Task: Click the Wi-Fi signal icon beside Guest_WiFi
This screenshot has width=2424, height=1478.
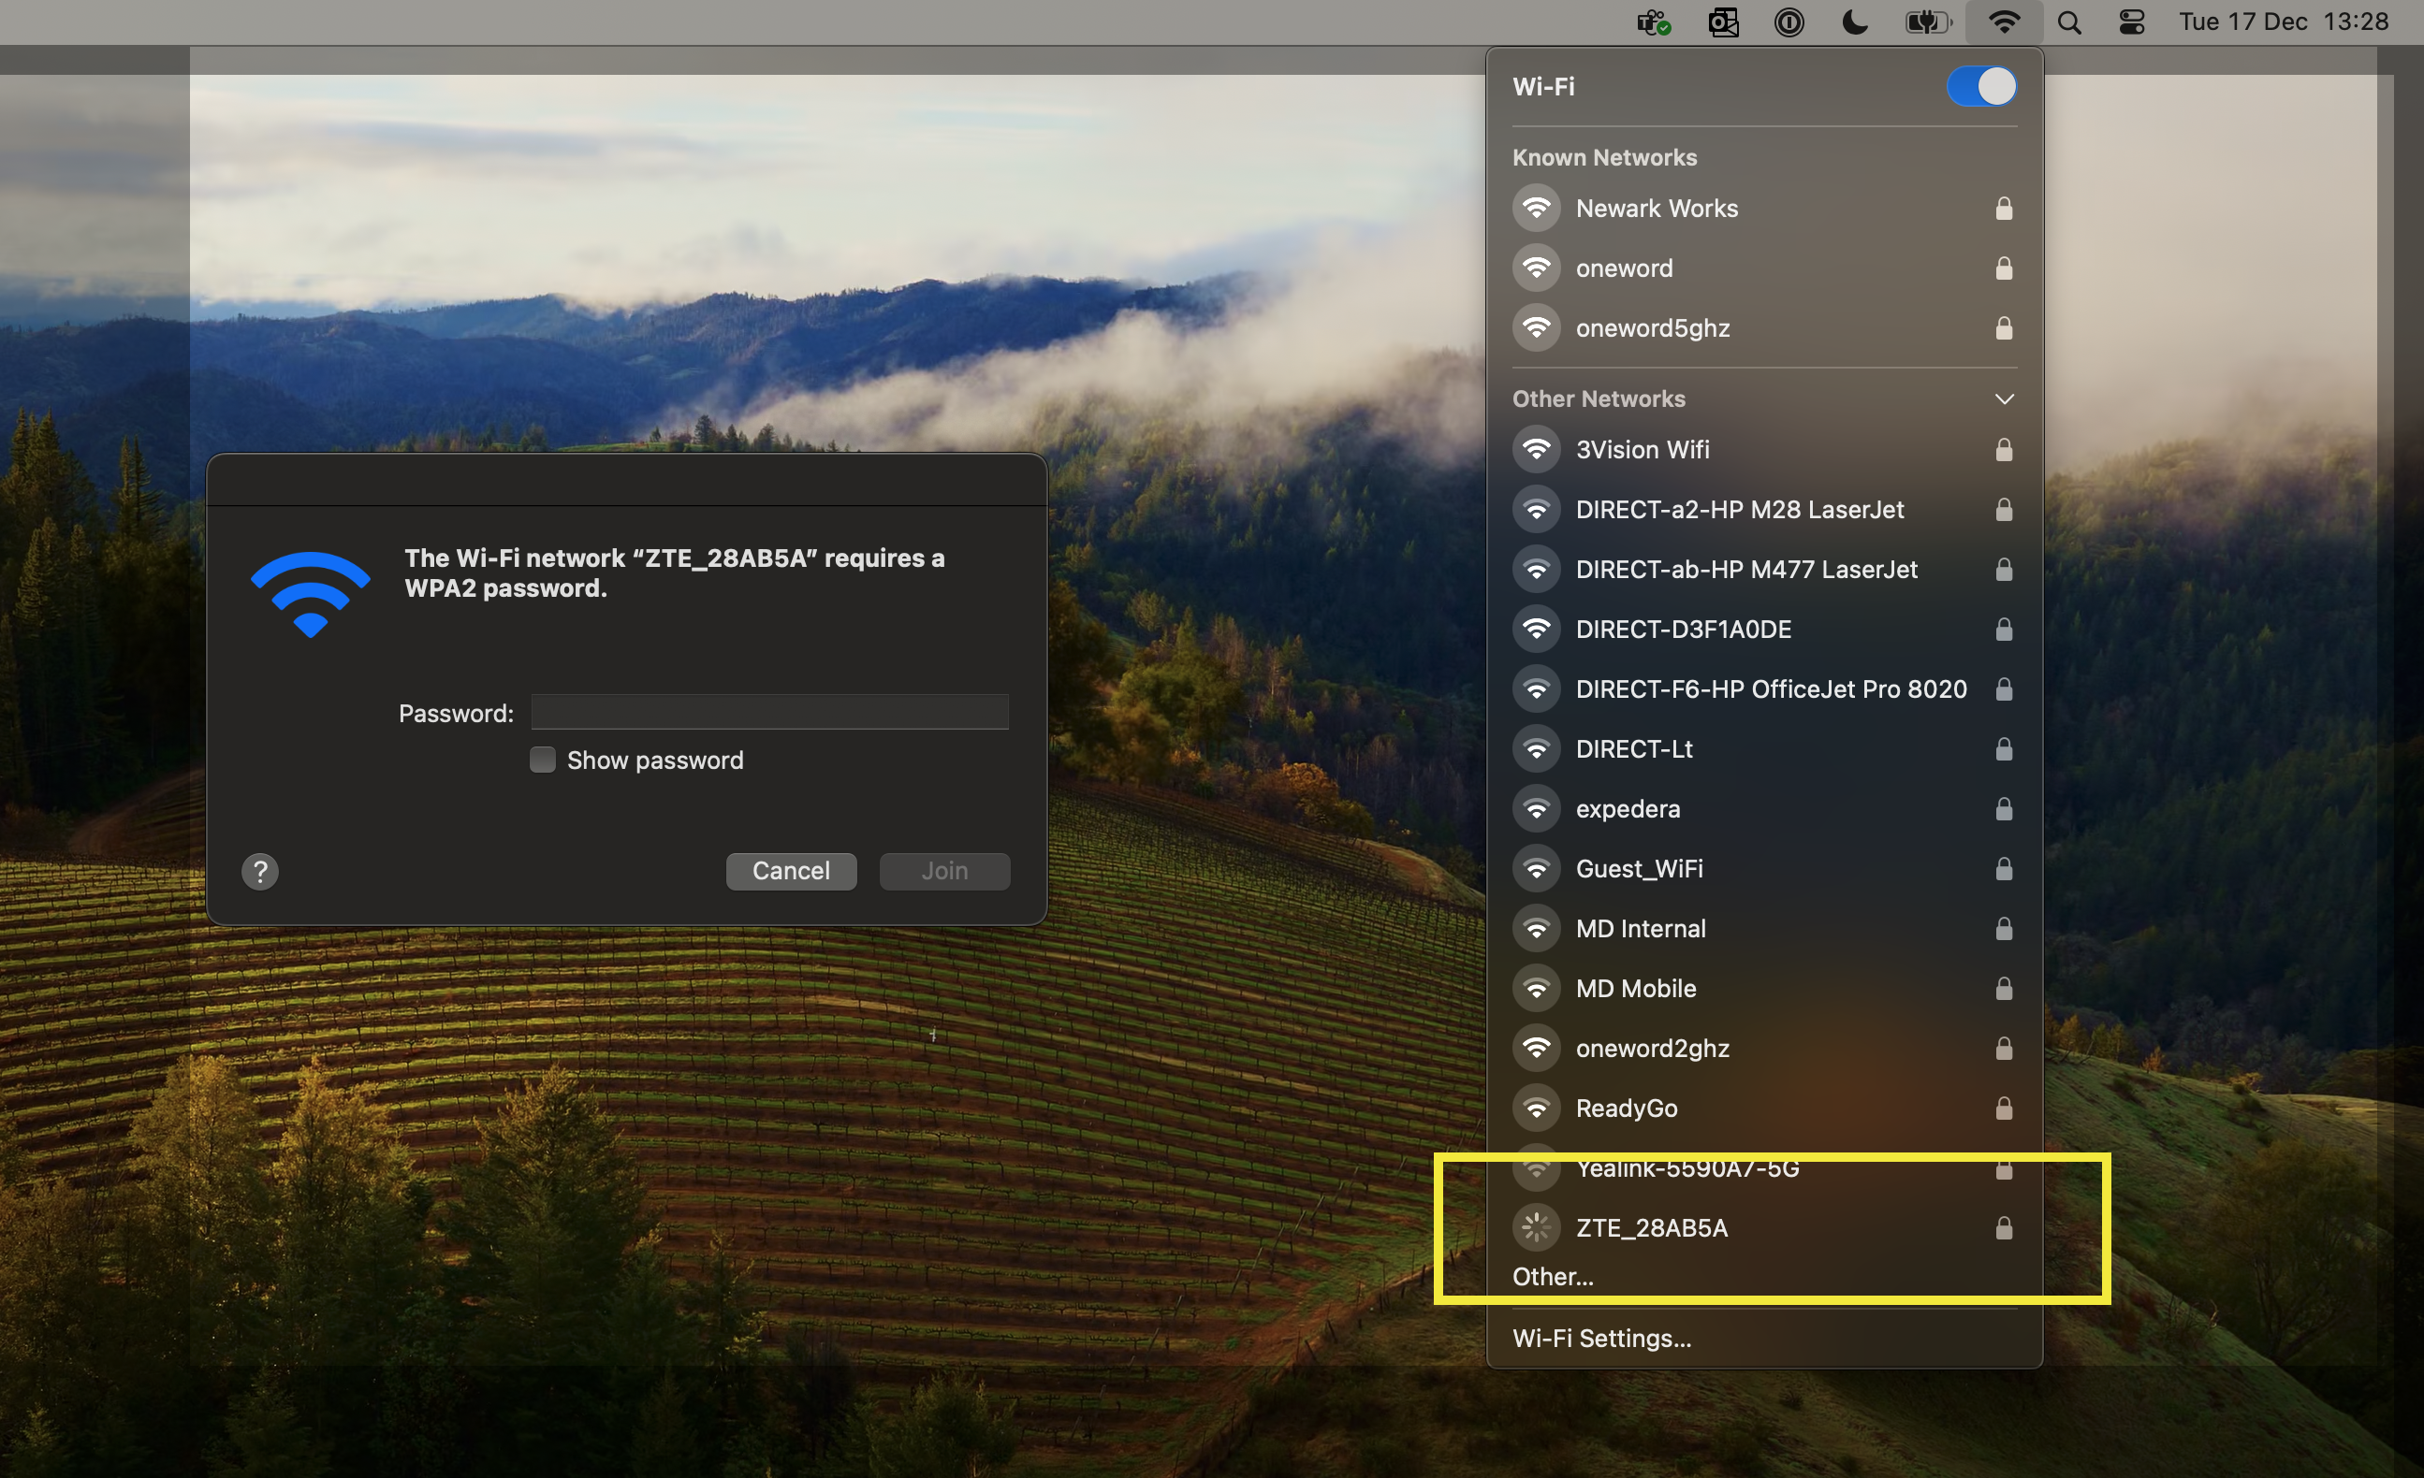Action: [1537, 868]
